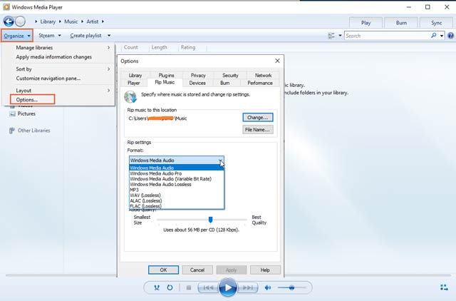Expand the Manage libraries submenu
This screenshot has width=456, height=301.
click(x=109, y=48)
